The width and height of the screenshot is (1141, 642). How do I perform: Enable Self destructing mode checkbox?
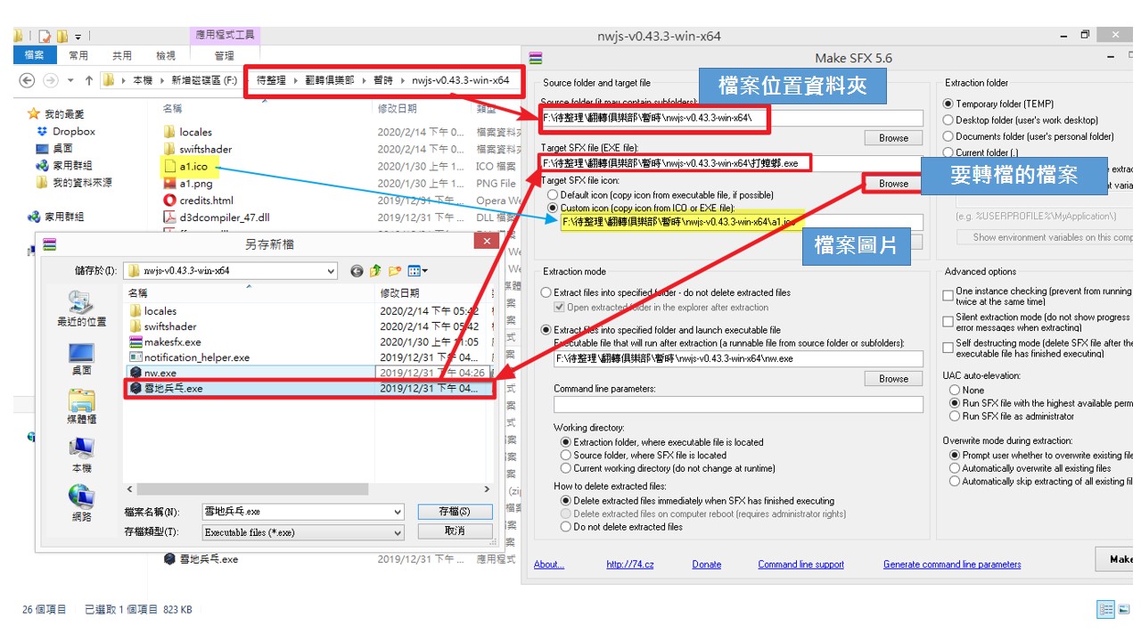948,347
